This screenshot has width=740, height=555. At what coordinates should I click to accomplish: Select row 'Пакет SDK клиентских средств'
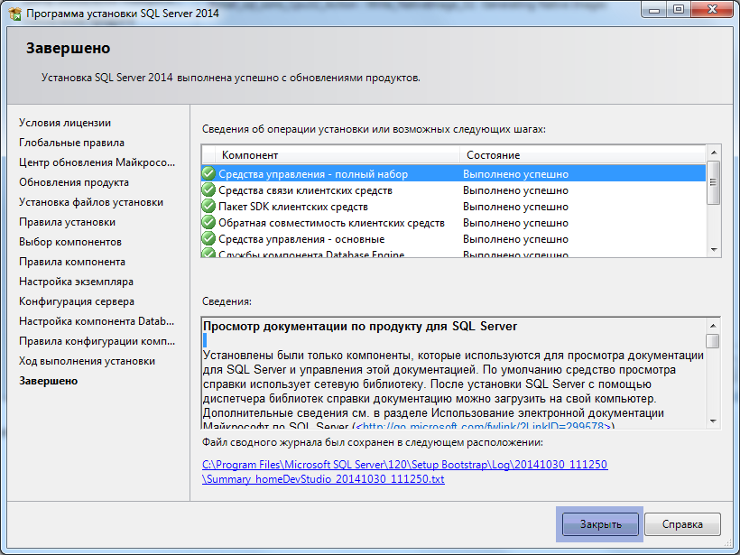tap(454, 207)
